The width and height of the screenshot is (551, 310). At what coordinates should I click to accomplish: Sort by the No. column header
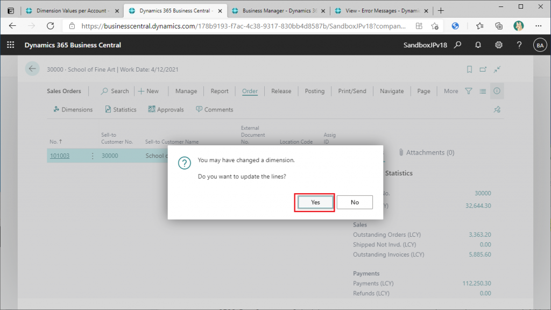point(56,142)
